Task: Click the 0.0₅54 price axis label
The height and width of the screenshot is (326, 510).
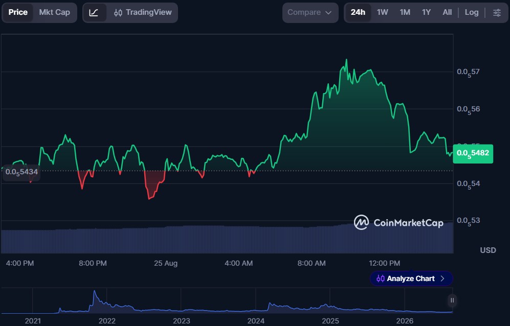Action: [468, 184]
